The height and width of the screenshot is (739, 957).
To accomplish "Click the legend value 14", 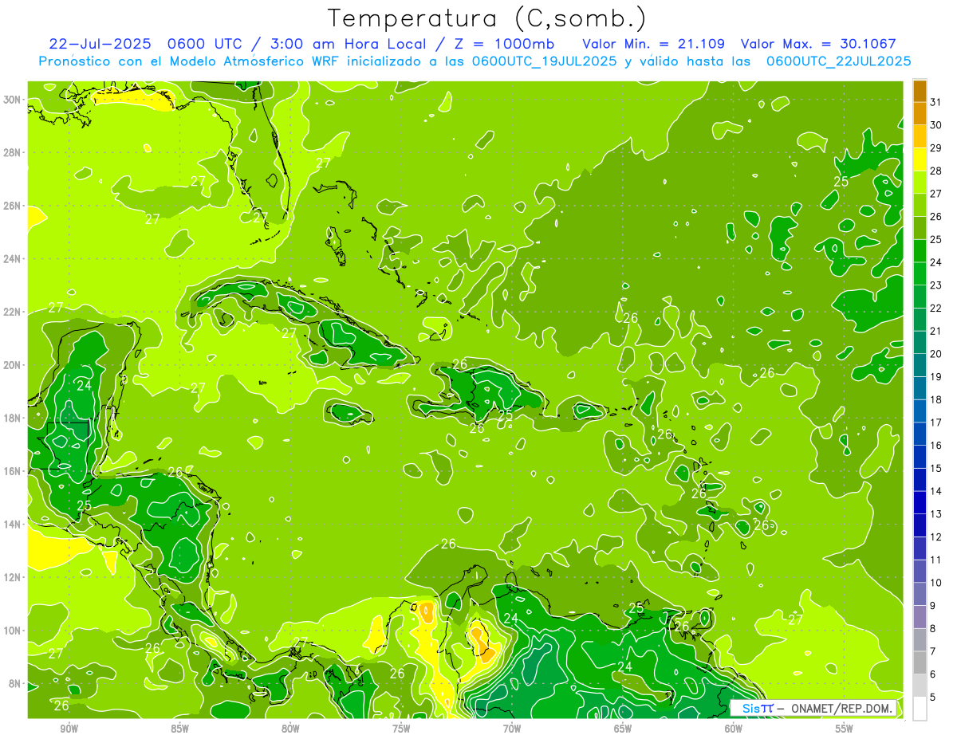I will [935, 491].
